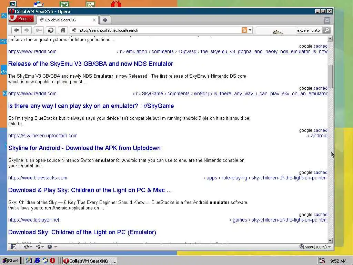This screenshot has width=353, height=265.
Task: Open 'Skyline for Android' Uptodown result
Action: [x=84, y=148]
